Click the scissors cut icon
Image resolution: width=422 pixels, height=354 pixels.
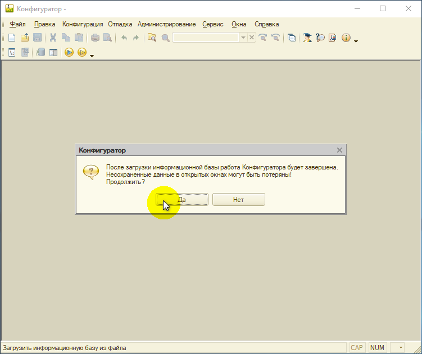click(x=53, y=38)
